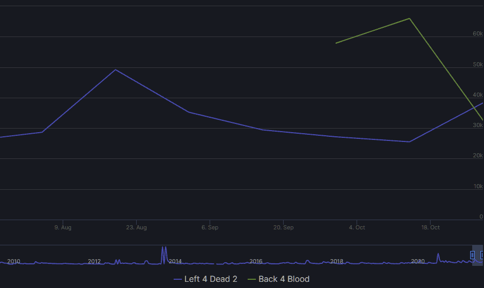Click the 2012 label in the navigator
The image size is (484, 288).
coord(94,261)
